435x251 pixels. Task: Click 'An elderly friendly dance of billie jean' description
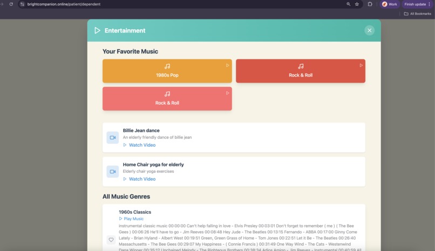pyautogui.click(x=157, y=137)
